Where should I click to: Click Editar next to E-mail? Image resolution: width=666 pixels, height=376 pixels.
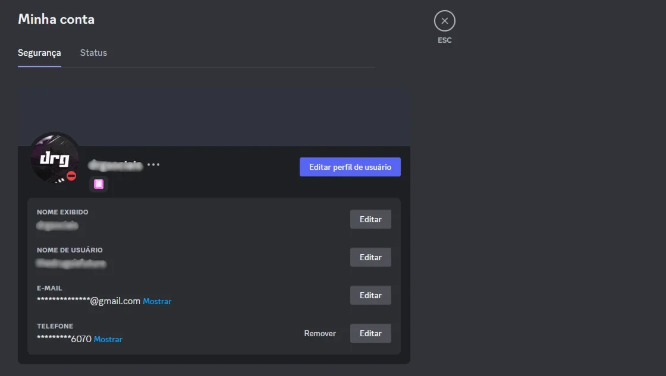pyautogui.click(x=370, y=295)
